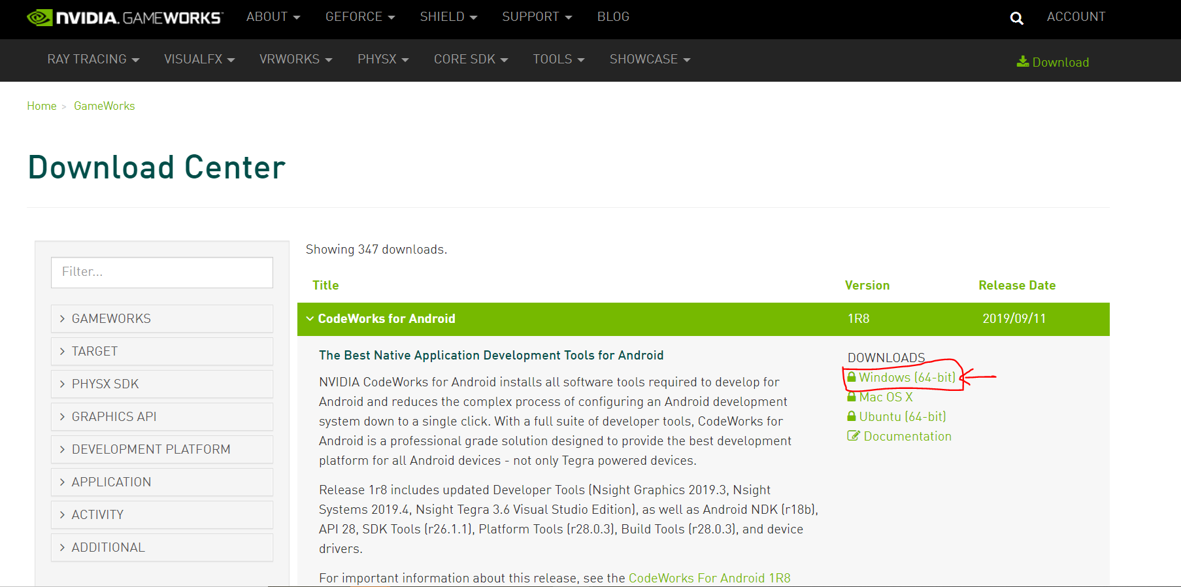Click the release date 2019/09/11
The width and height of the screenshot is (1181, 587).
pyautogui.click(x=1014, y=319)
